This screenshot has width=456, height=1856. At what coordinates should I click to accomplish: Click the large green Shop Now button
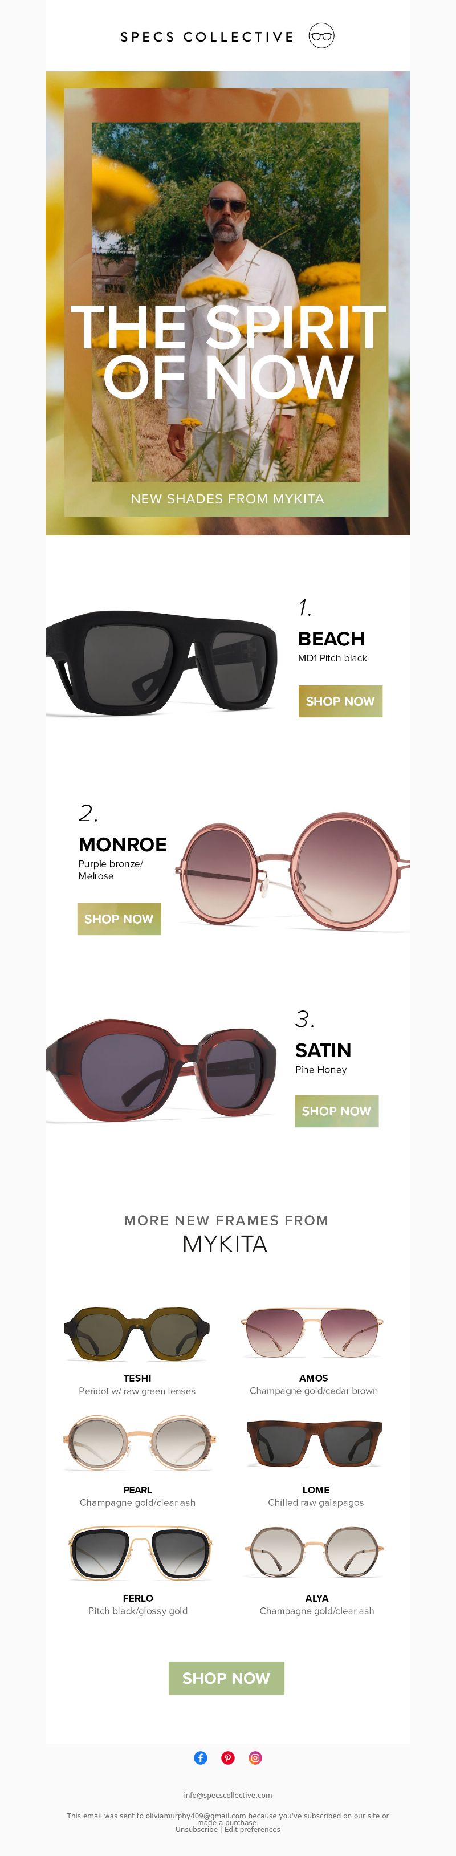point(226,1678)
